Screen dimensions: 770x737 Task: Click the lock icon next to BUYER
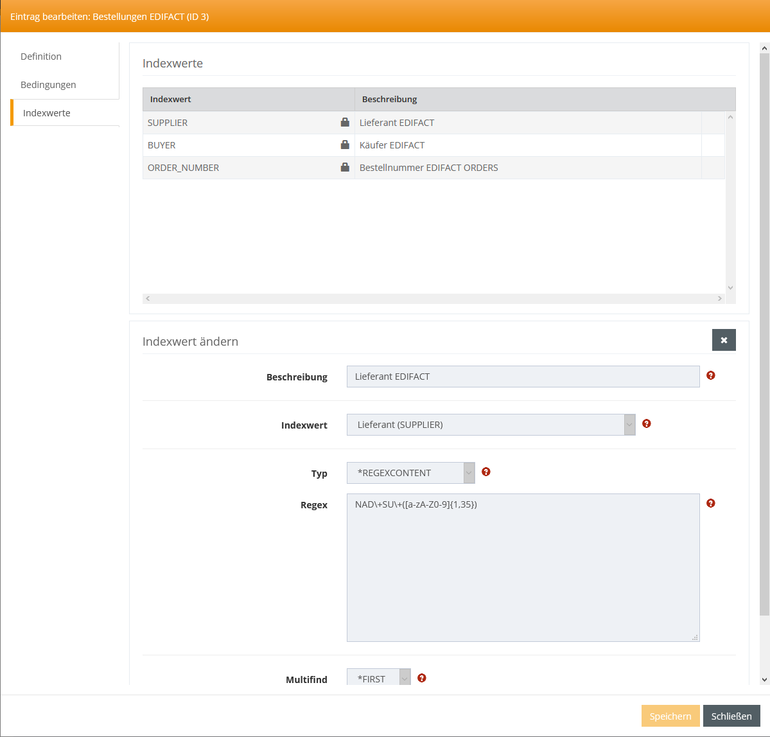(345, 145)
